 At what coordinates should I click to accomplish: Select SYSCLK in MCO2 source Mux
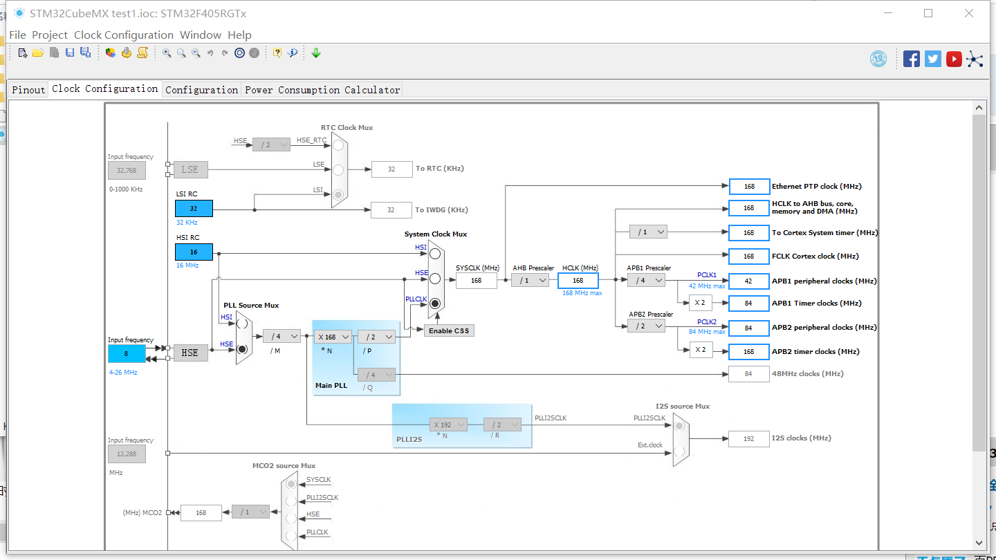[x=291, y=485]
